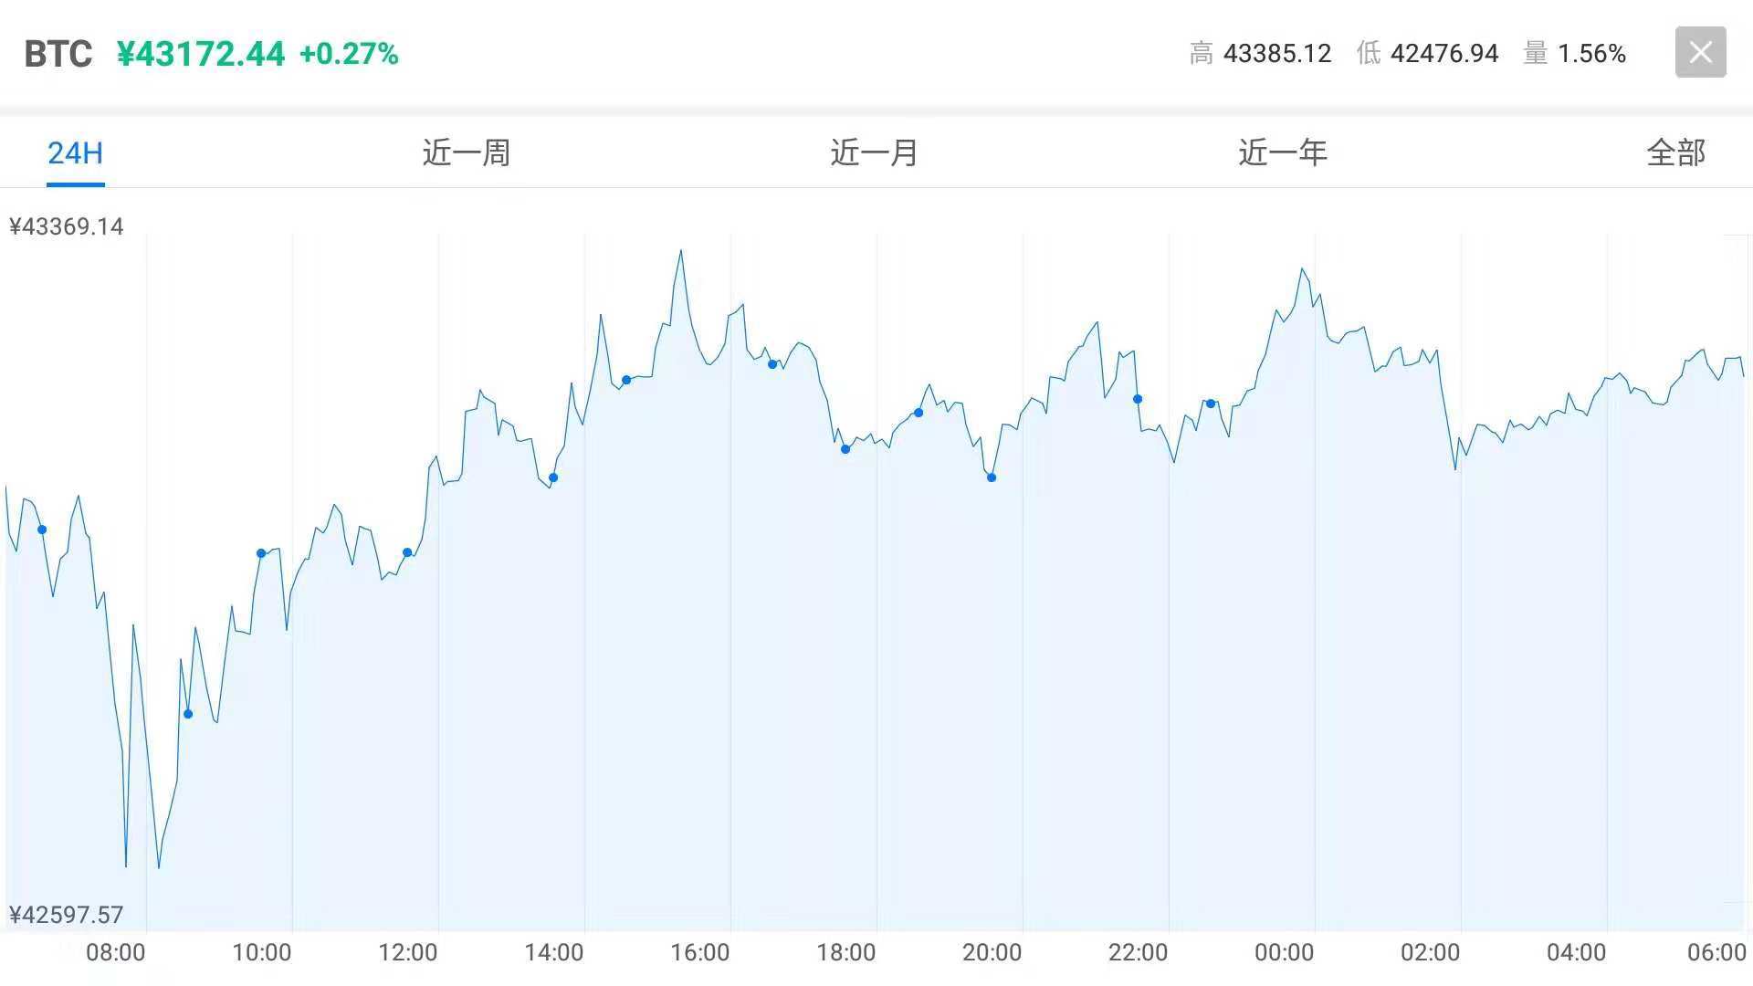Close the BTC chart panel
This screenshot has width=1753, height=986.
(1700, 52)
